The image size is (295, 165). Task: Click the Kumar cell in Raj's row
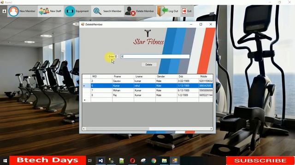point(145,95)
